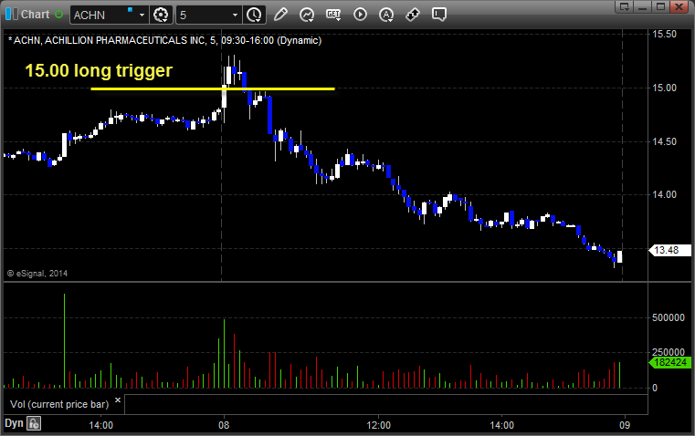695x436 pixels.
Task: Click the 182424 volume value marker
Action: point(669,362)
